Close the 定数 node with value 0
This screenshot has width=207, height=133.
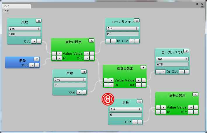(x=140, y=102)
